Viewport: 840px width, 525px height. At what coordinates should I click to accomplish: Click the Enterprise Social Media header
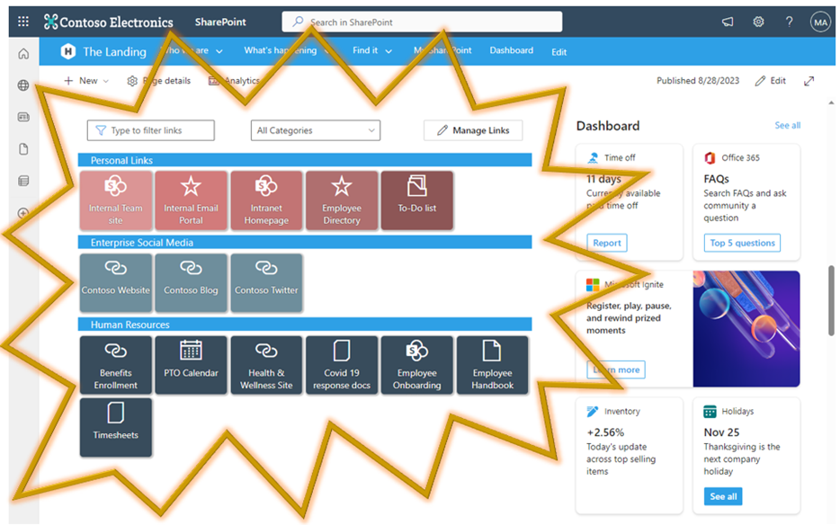[x=305, y=242]
